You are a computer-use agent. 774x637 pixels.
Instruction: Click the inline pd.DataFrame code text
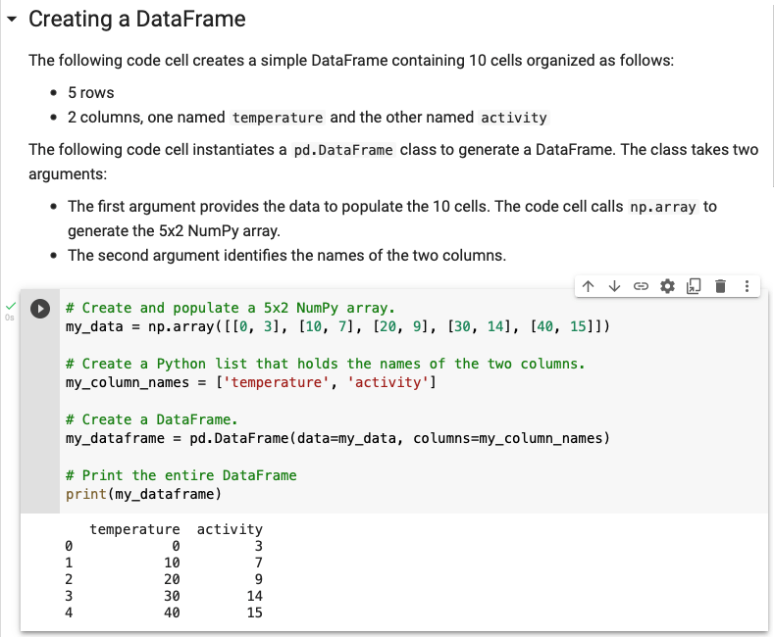343,150
